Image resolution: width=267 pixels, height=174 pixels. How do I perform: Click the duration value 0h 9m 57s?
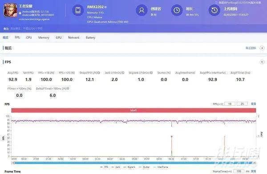click(192, 15)
